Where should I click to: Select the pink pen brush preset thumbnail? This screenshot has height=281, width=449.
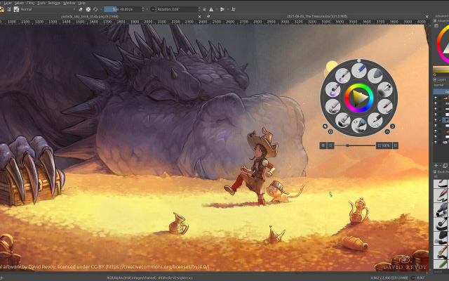[x=441, y=195]
